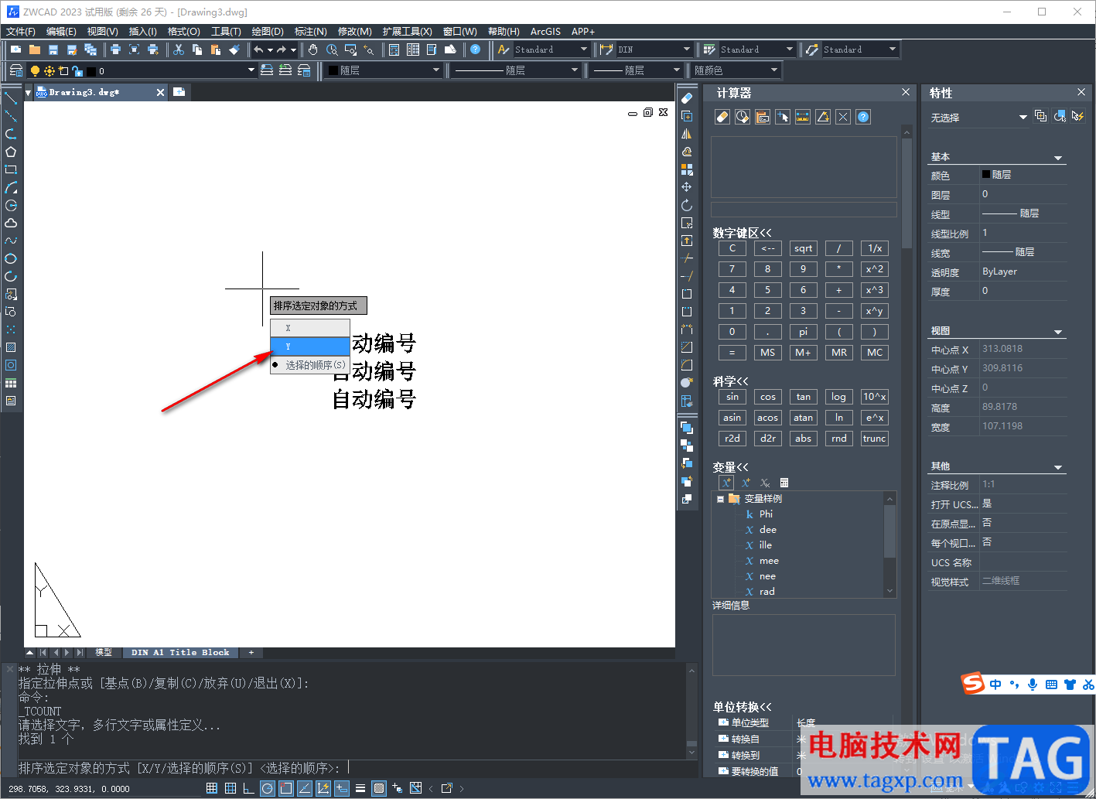The image size is (1096, 799).
Task: Collapse the 变量样例 tree folder
Action: (x=720, y=499)
